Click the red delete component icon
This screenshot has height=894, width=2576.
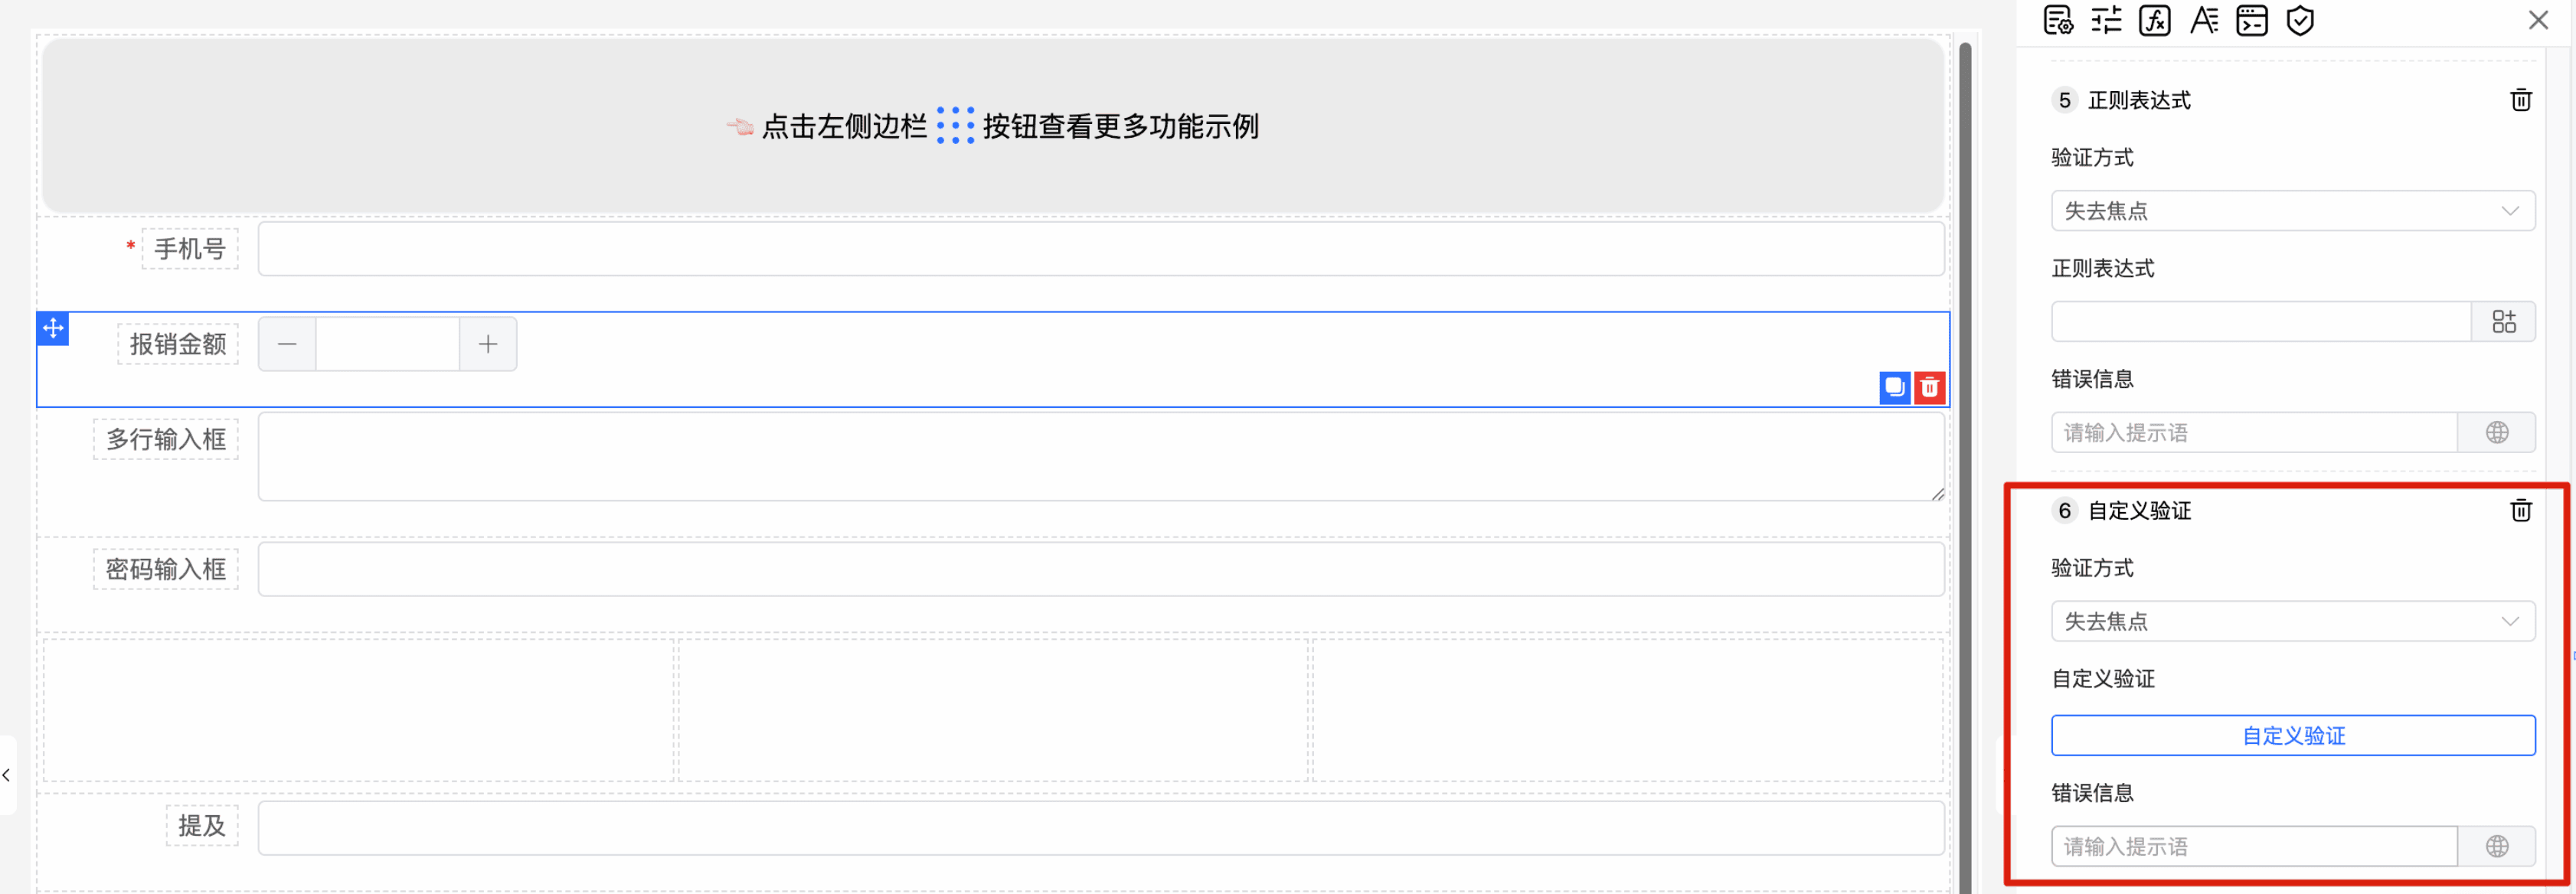pyautogui.click(x=1929, y=387)
